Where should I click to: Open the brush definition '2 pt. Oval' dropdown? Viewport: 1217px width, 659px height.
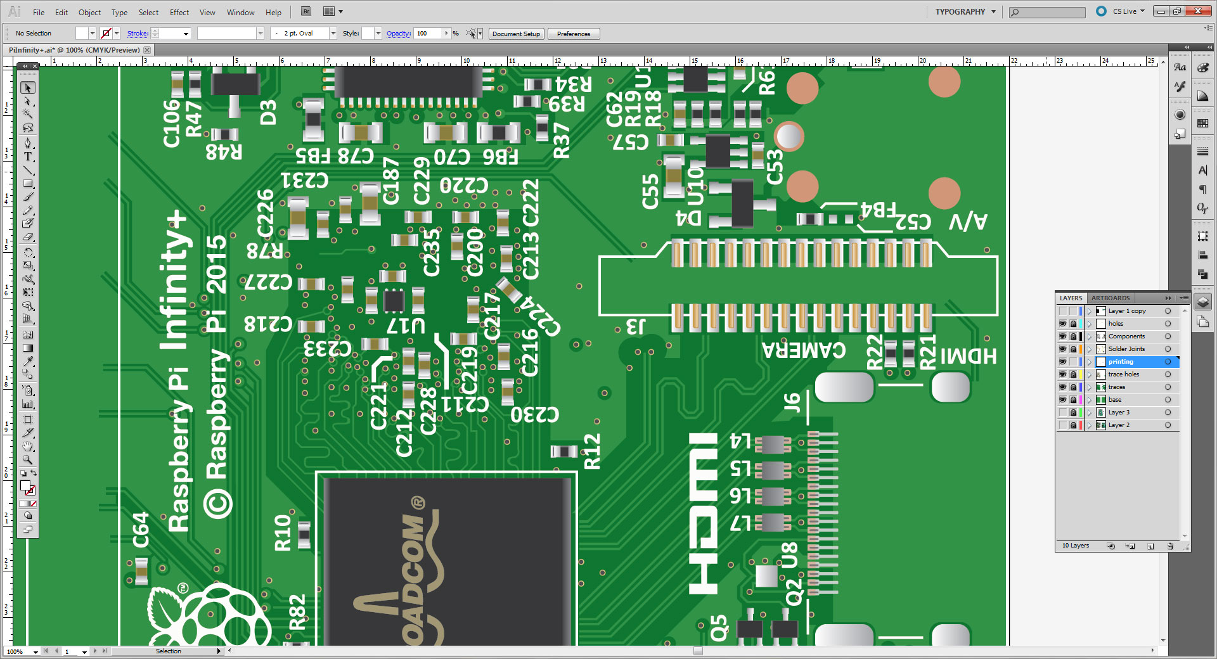click(x=333, y=34)
